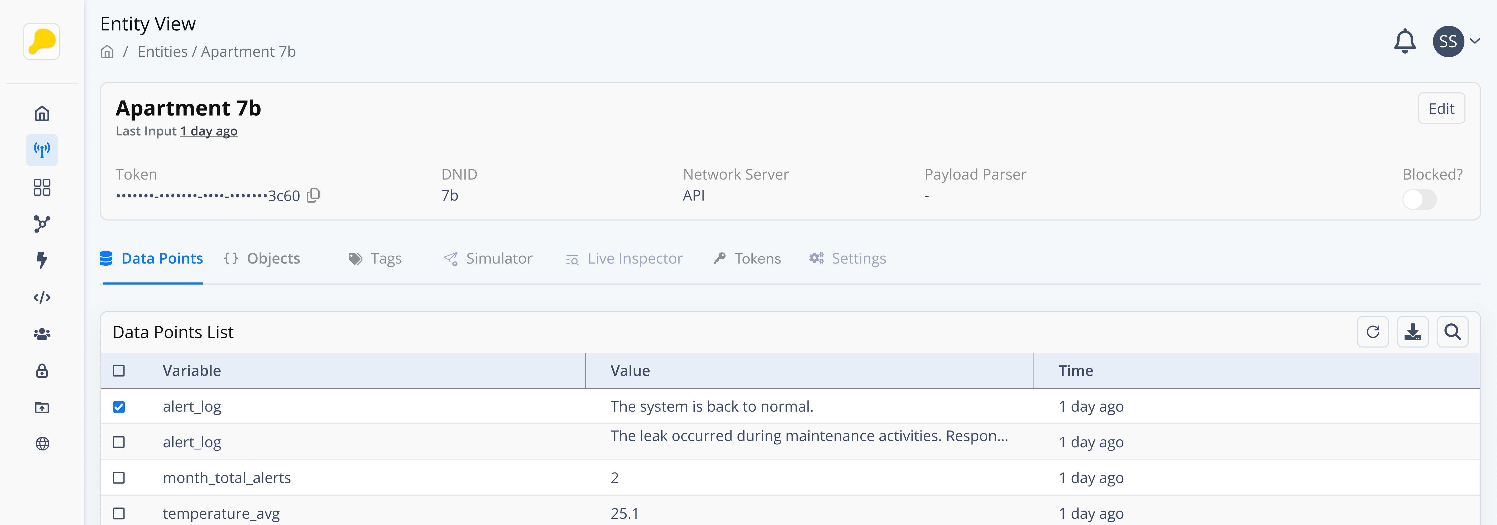
Task: Click the globe icon in sidebar
Action: (42, 444)
